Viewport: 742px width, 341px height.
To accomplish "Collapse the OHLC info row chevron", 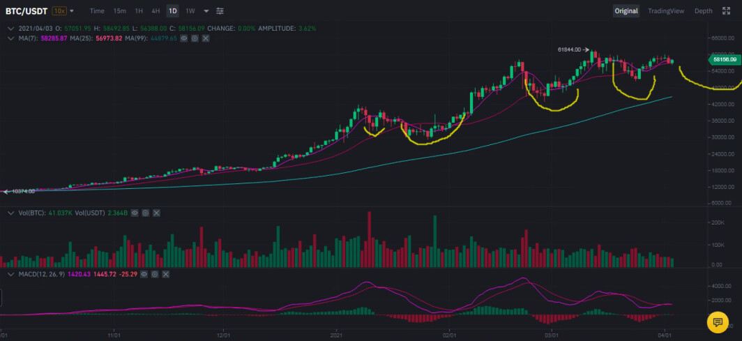I will 10,29.
